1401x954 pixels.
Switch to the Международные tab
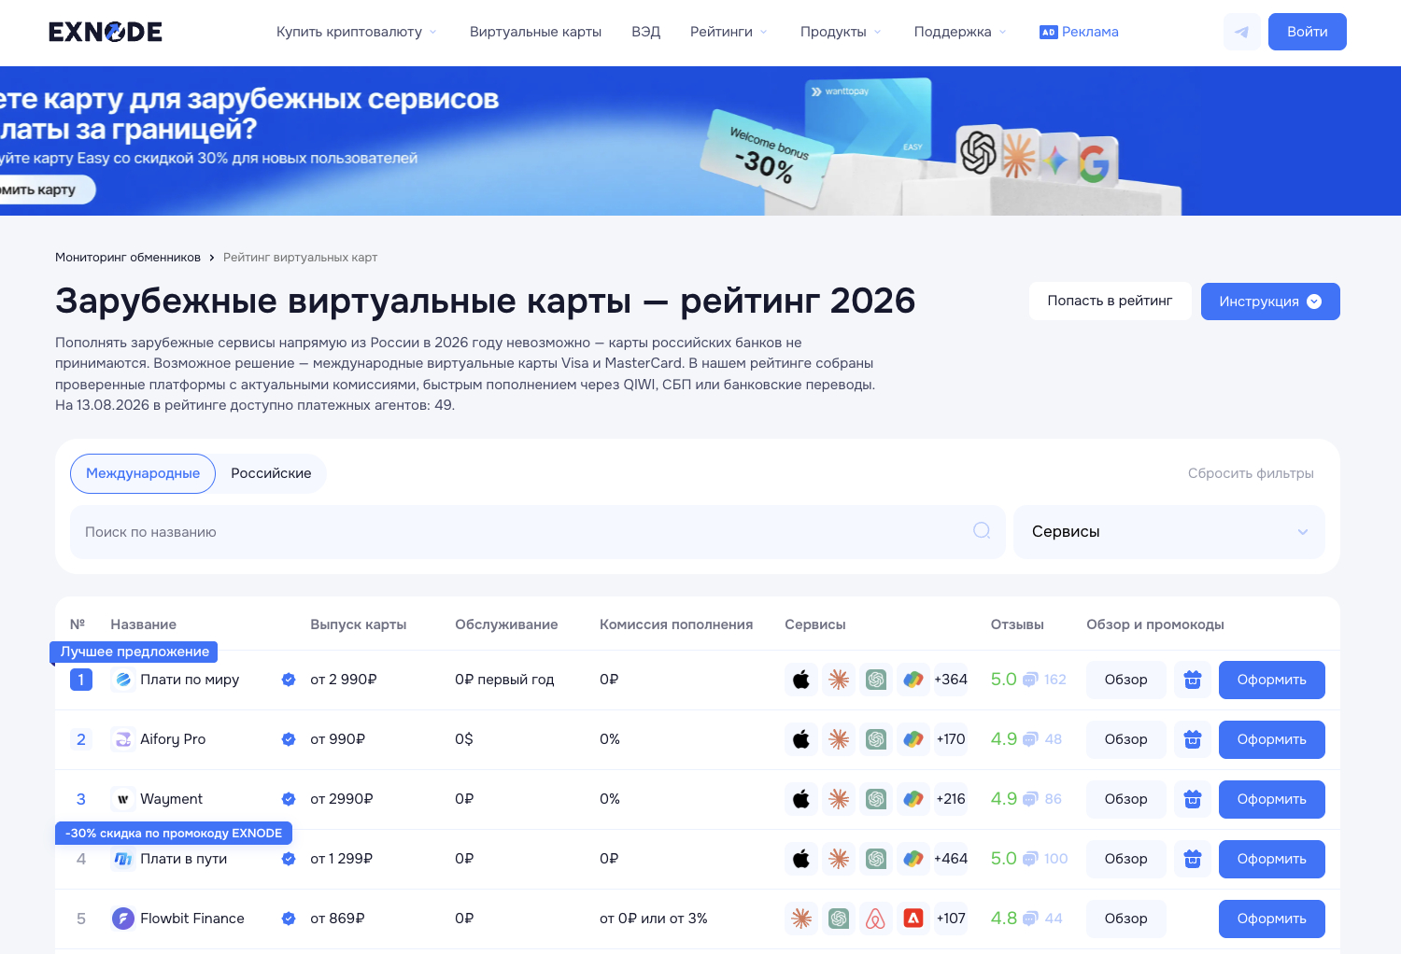143,473
